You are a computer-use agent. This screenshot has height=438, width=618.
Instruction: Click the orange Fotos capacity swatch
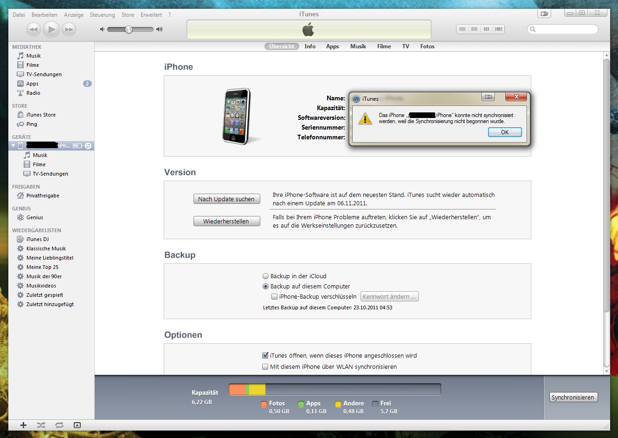tap(264, 404)
